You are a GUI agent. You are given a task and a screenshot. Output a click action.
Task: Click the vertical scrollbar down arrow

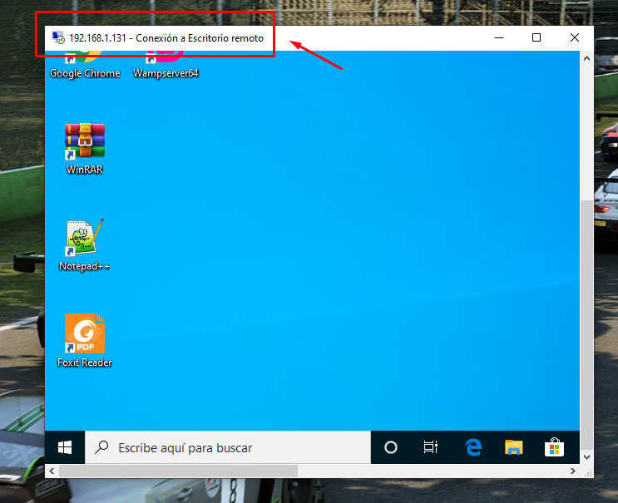(x=586, y=456)
